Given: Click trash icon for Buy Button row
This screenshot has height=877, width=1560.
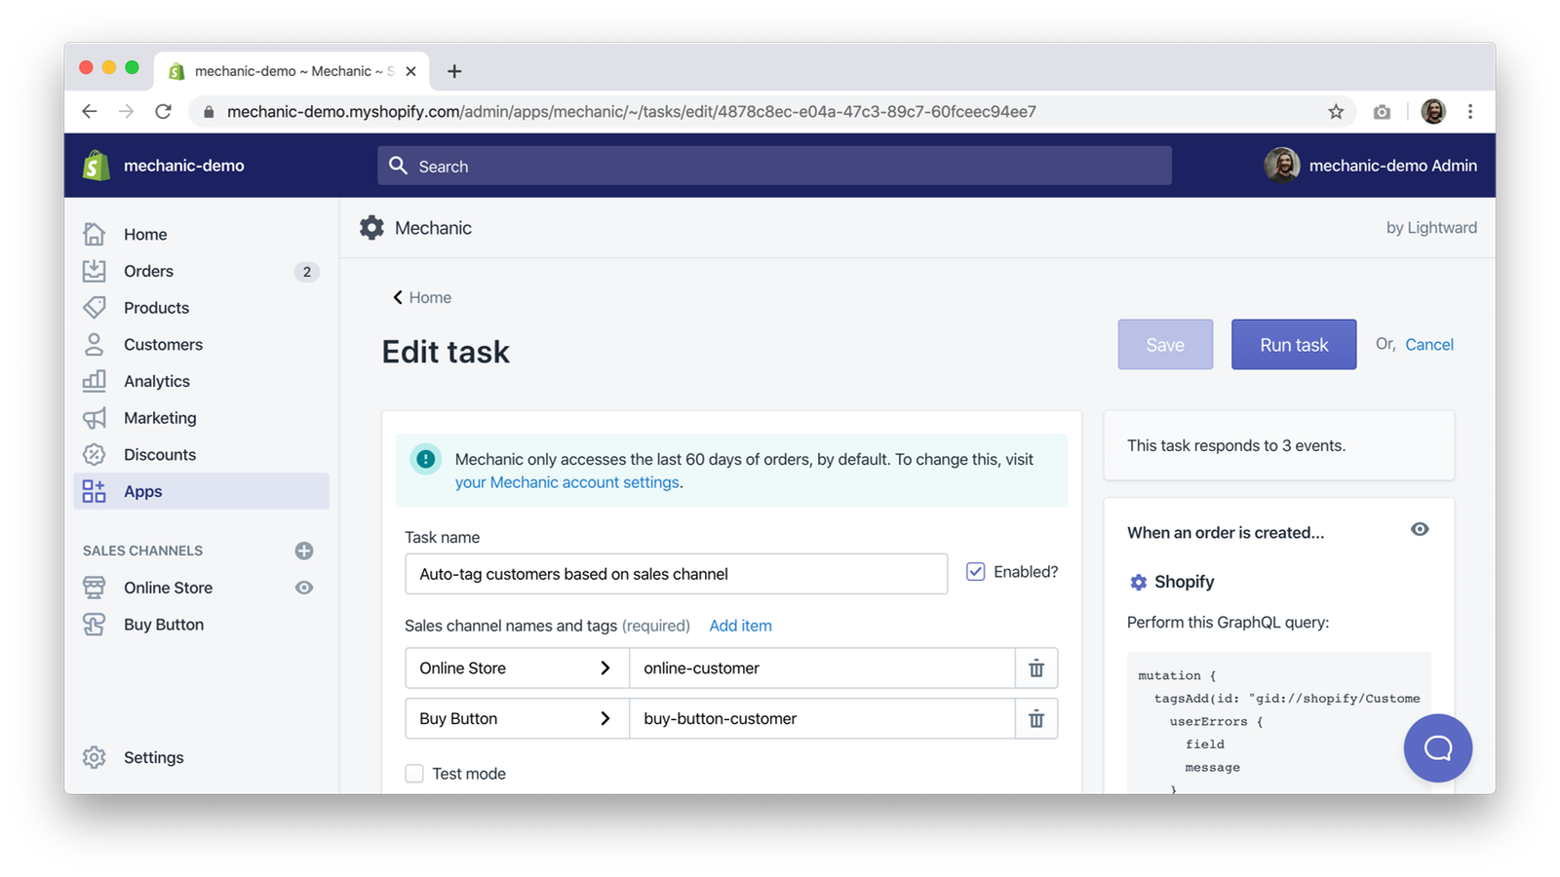Looking at the screenshot, I should click(1036, 719).
